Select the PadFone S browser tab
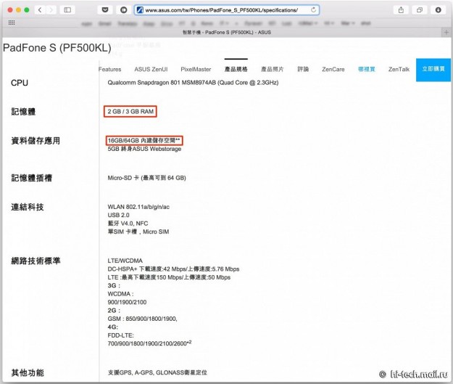The width and height of the screenshot is (453, 384). click(x=226, y=33)
